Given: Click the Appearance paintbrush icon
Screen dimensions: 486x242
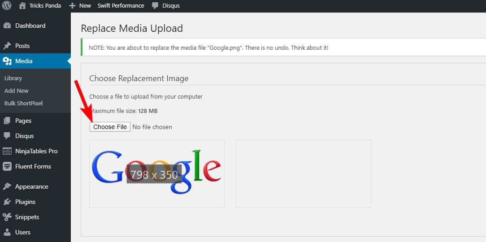Looking at the screenshot, I should (7, 186).
